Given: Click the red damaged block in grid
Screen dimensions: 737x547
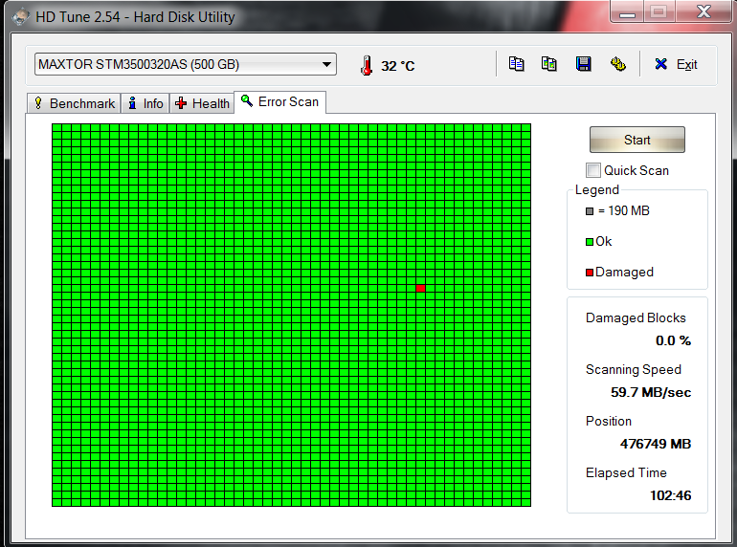Looking at the screenshot, I should [421, 288].
